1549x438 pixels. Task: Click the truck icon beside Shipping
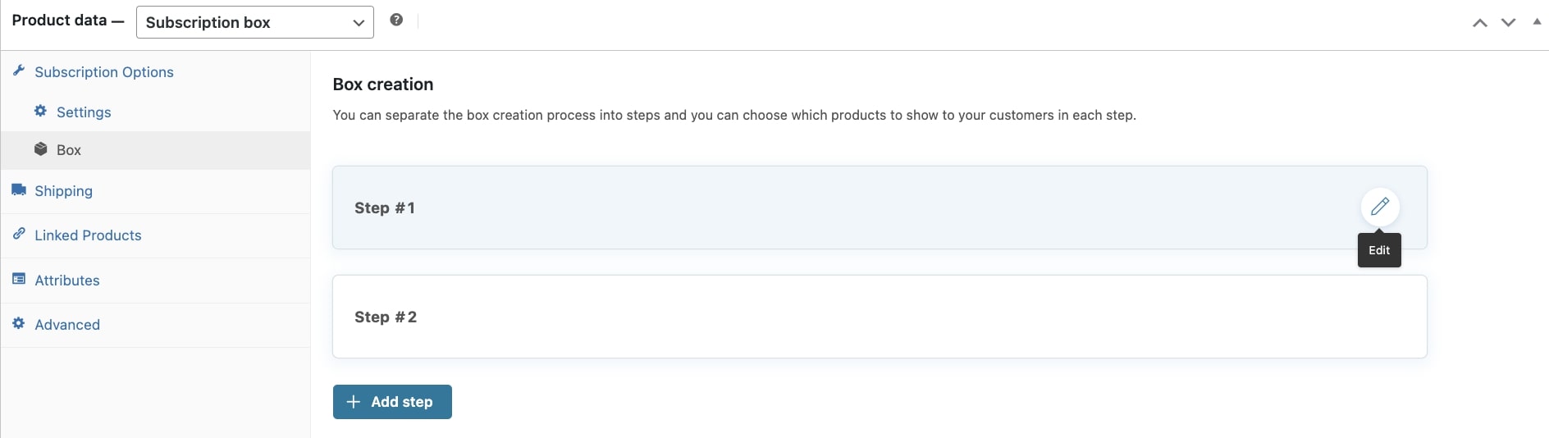(19, 189)
